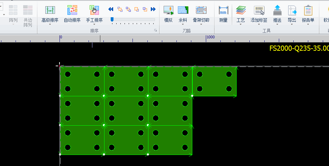Click the 添加标签 barcode label icon

coord(259,10)
